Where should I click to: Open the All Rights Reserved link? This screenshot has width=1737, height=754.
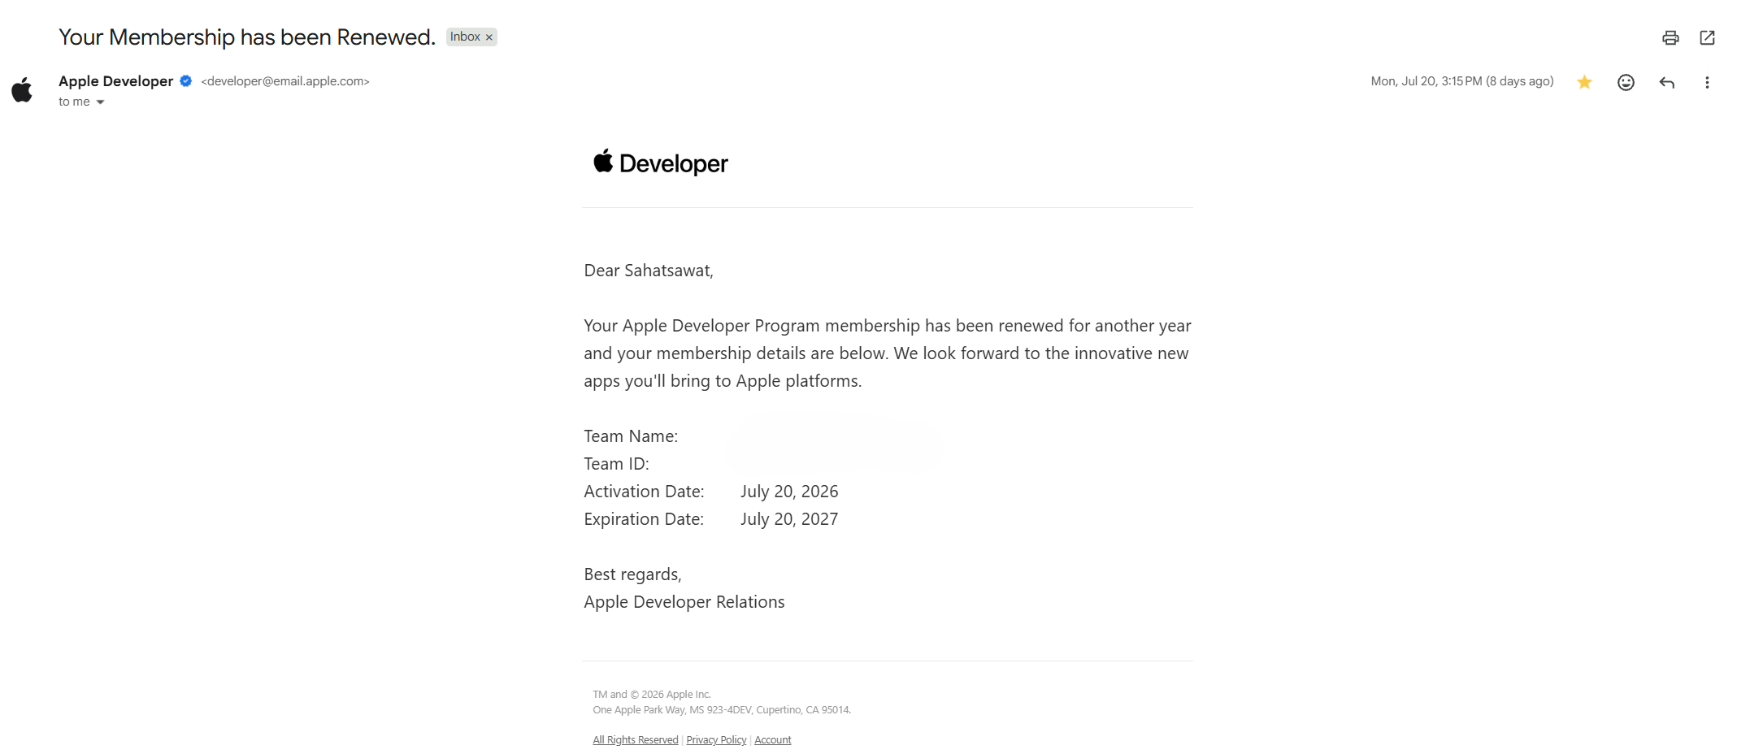click(x=635, y=739)
